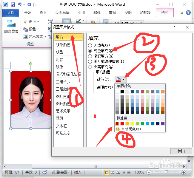The image size is (194, 178).
Task: Click the 100% zoom level
Action: 139,172
